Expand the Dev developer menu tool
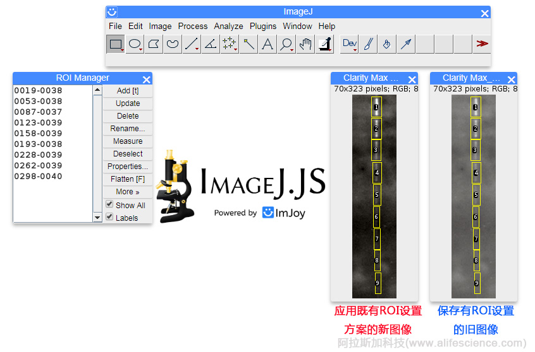The height and width of the screenshot is (352, 535). coord(350,44)
